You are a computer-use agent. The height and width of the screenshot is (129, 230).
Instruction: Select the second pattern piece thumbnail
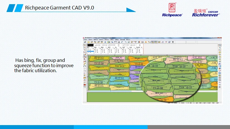98,45
